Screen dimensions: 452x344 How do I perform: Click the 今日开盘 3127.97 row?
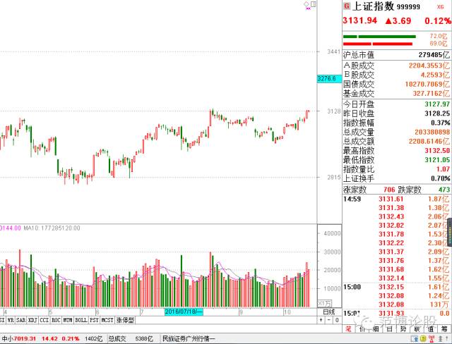click(396, 104)
